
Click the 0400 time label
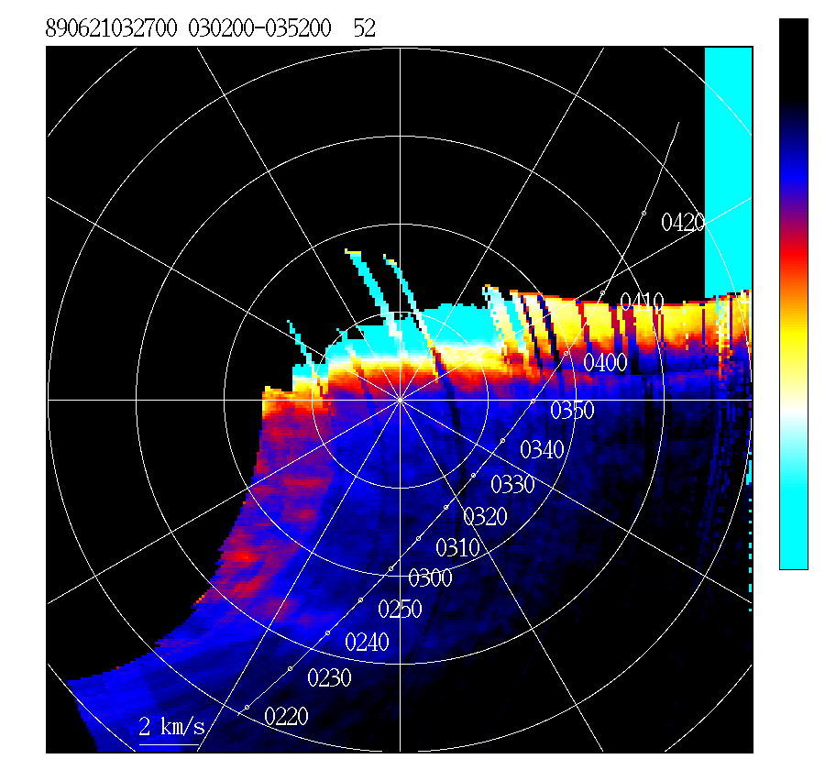pos(606,363)
